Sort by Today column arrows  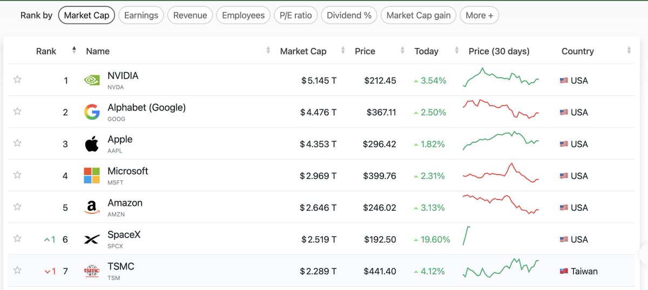(x=456, y=51)
